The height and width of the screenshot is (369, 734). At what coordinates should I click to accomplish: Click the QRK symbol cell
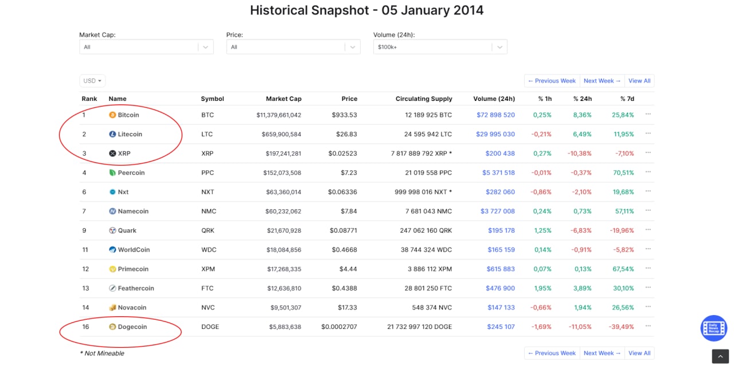coord(208,230)
